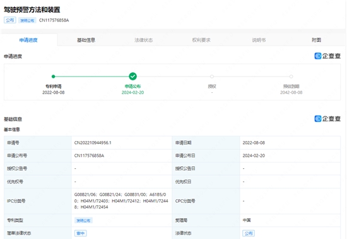The height and width of the screenshot is (239, 347).
Task: Click the CPC分类号 label
Action: 185,201
